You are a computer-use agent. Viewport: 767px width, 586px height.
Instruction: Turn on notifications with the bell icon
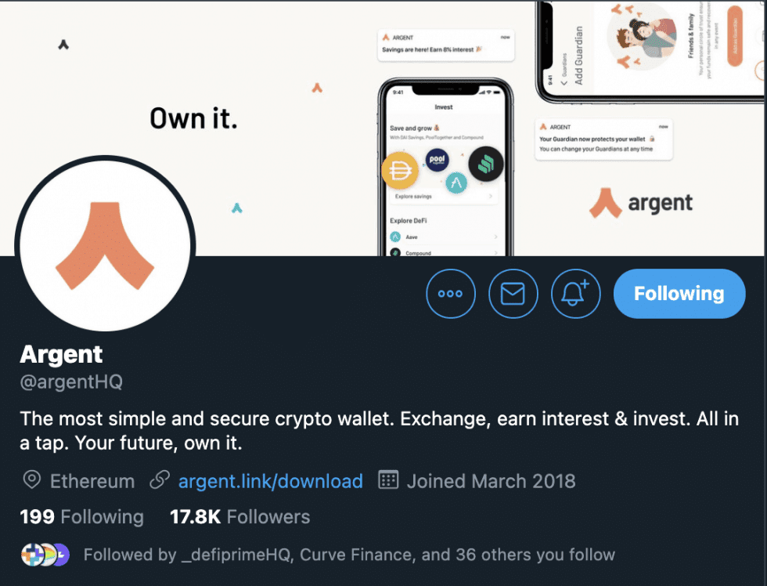575,294
